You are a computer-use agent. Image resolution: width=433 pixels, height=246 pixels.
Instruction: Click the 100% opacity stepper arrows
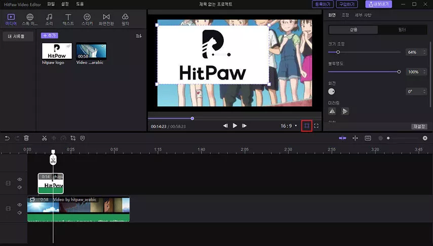pos(424,72)
